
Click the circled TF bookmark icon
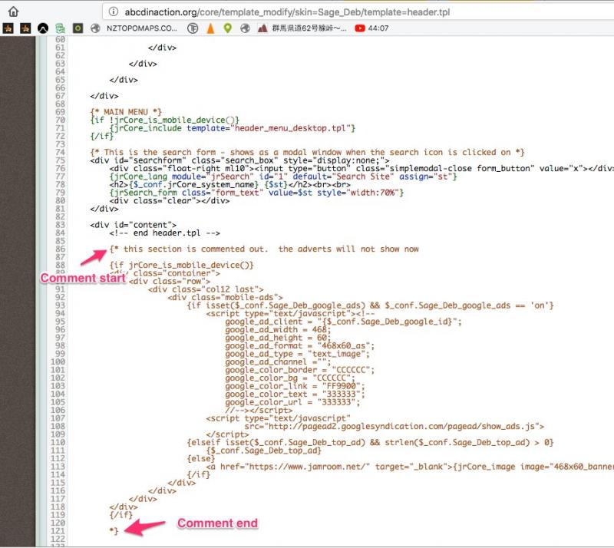tap(193, 28)
